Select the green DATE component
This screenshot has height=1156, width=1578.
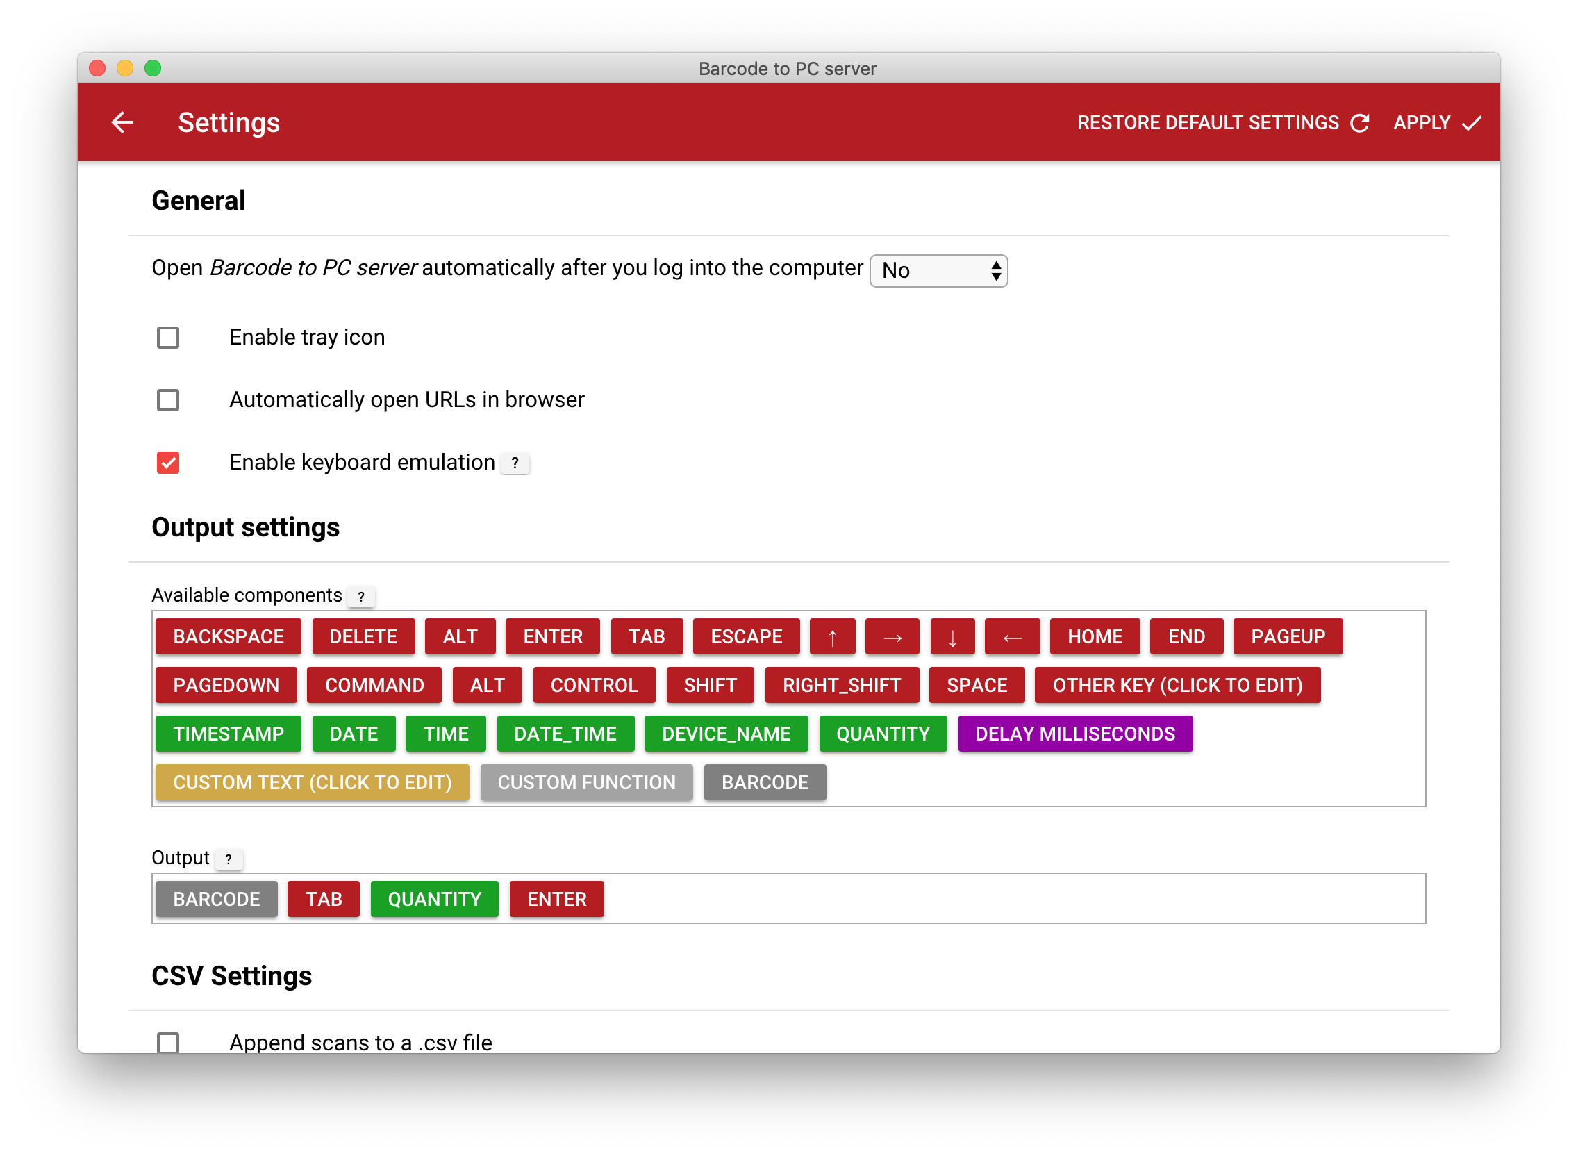click(x=354, y=734)
